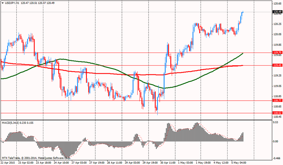283x165 pixels.
Task: Click the 22 Apr 2015 date label
Action: pos(8,163)
